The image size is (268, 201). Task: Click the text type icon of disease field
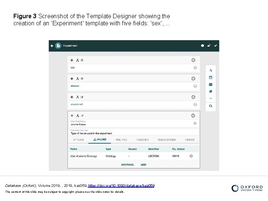click(x=77, y=79)
